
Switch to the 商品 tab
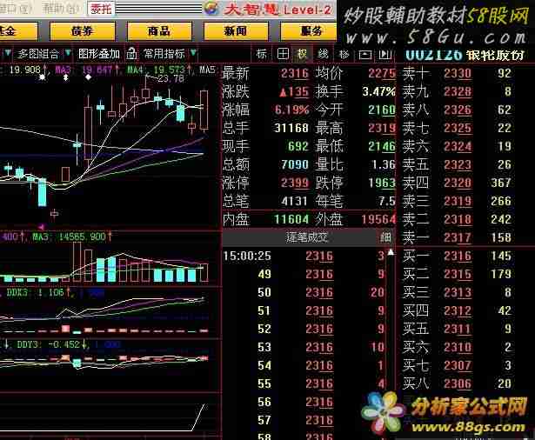coord(159,31)
